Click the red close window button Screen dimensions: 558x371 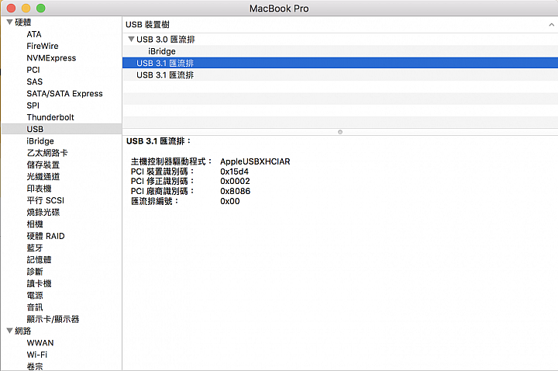(x=11, y=8)
